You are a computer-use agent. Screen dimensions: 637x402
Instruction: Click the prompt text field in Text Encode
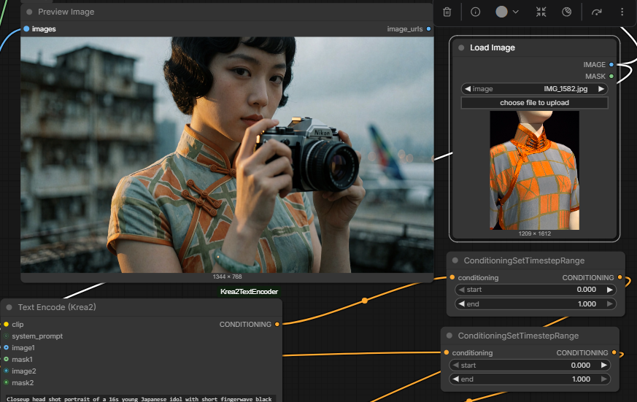[141, 399]
